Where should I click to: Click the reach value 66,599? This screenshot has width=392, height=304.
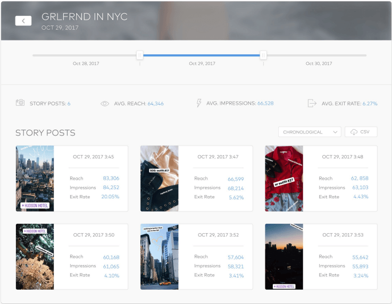[236, 179]
